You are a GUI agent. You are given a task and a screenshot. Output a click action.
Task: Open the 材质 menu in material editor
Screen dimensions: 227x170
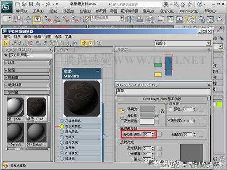(17, 37)
